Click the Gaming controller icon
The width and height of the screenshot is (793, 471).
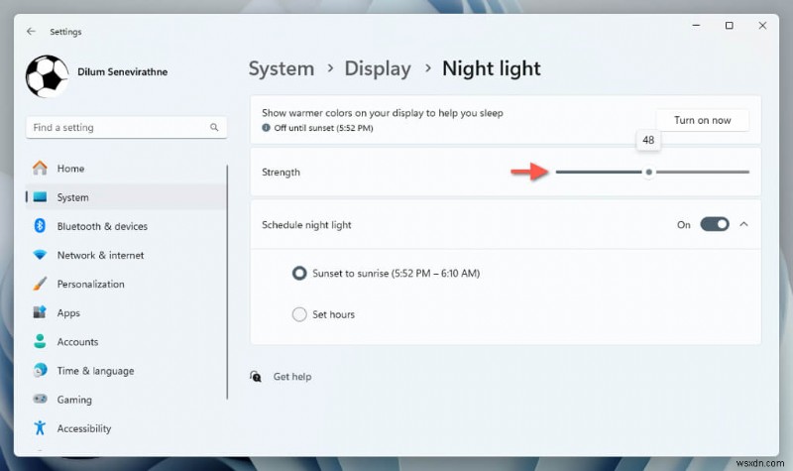point(40,400)
